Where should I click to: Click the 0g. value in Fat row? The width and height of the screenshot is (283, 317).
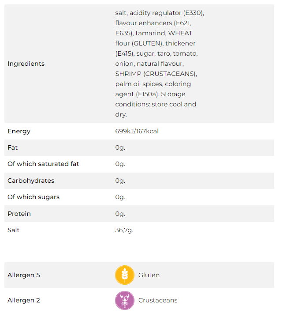120,147
